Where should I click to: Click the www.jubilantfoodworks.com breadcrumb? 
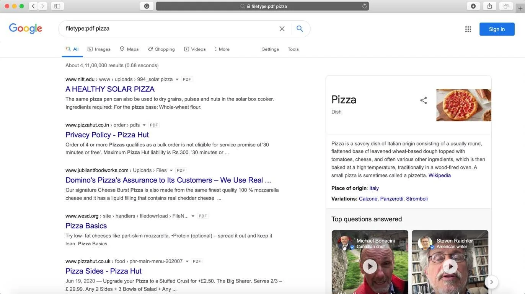(97, 171)
